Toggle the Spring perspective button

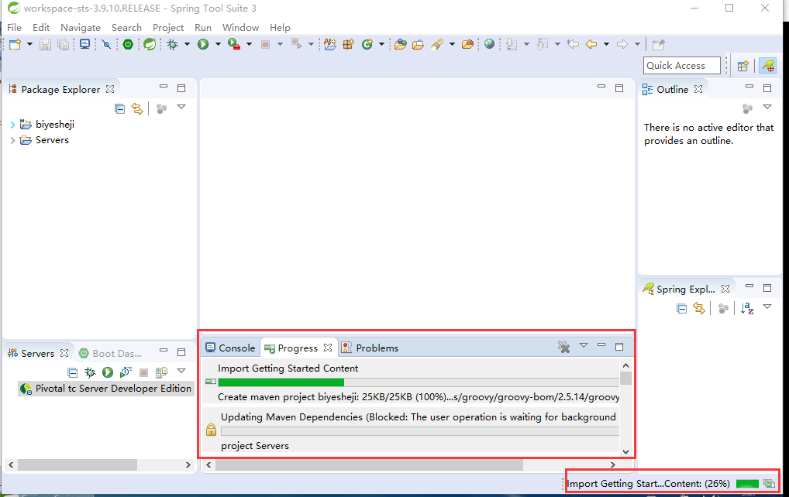(x=768, y=66)
